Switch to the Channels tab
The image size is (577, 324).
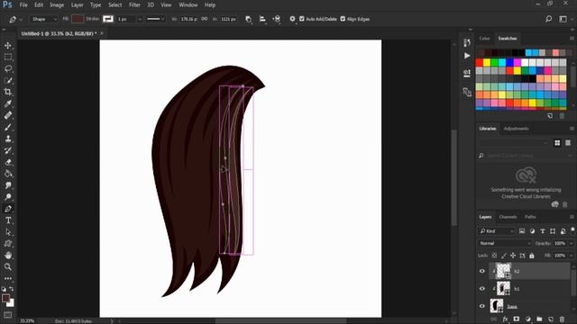point(508,217)
